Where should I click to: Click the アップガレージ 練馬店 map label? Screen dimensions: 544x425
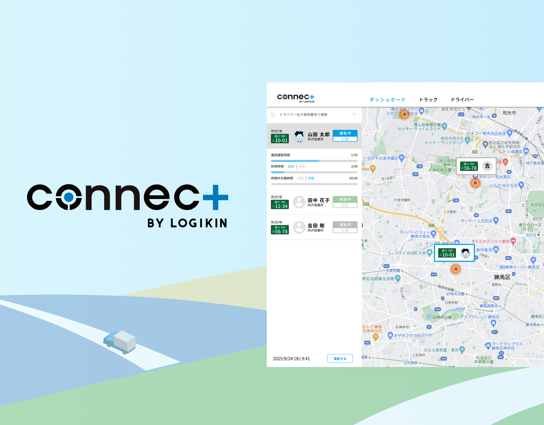(480, 317)
